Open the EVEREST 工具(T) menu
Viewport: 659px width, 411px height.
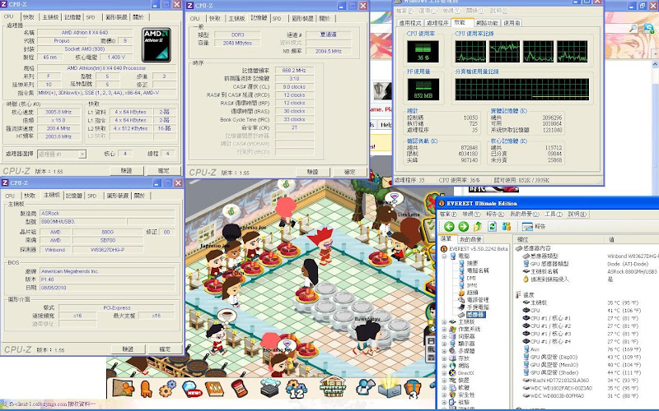(x=553, y=215)
